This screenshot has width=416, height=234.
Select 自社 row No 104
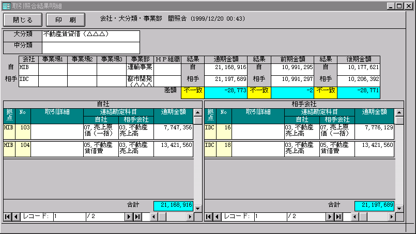click(x=23, y=149)
